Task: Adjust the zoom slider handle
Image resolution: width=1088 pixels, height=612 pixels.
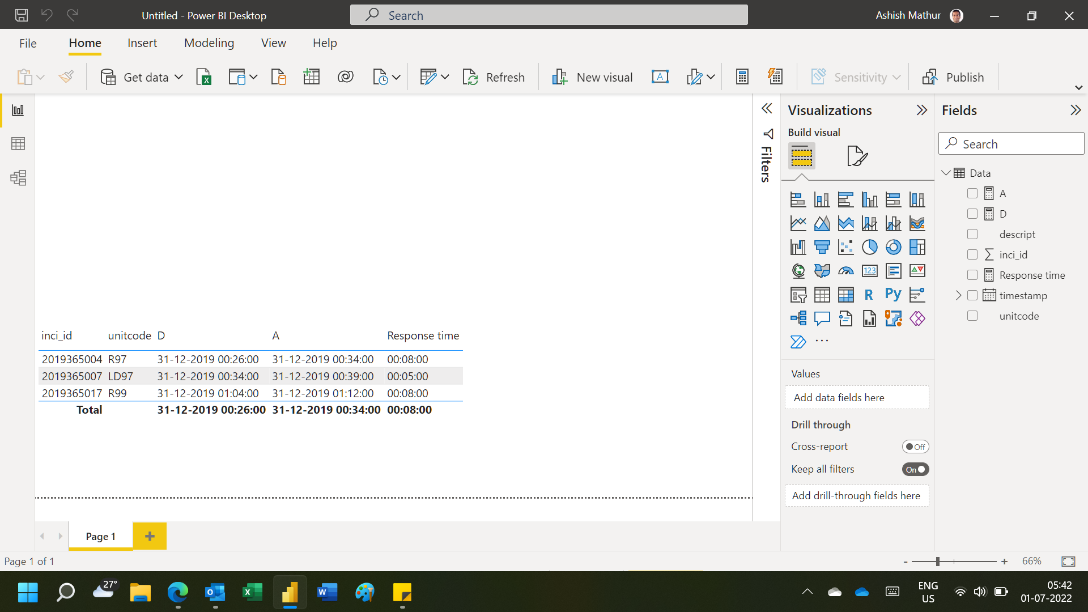Action: coord(938,561)
